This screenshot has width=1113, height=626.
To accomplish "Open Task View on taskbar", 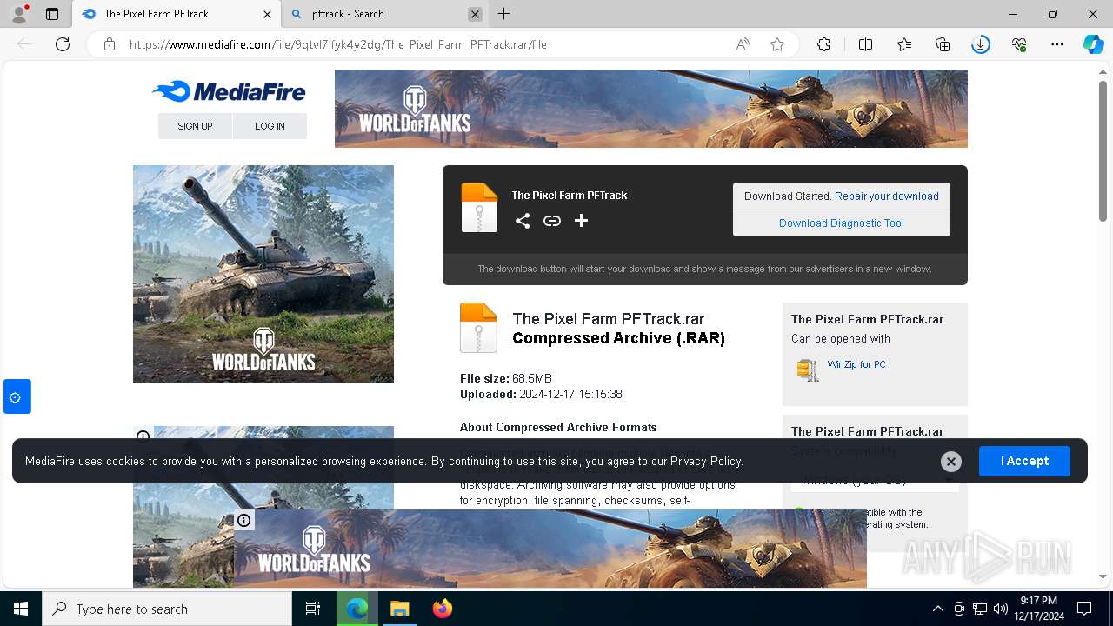I will coord(313,609).
